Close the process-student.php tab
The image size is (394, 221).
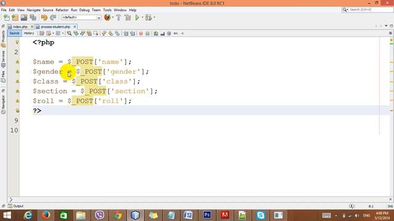(x=74, y=26)
